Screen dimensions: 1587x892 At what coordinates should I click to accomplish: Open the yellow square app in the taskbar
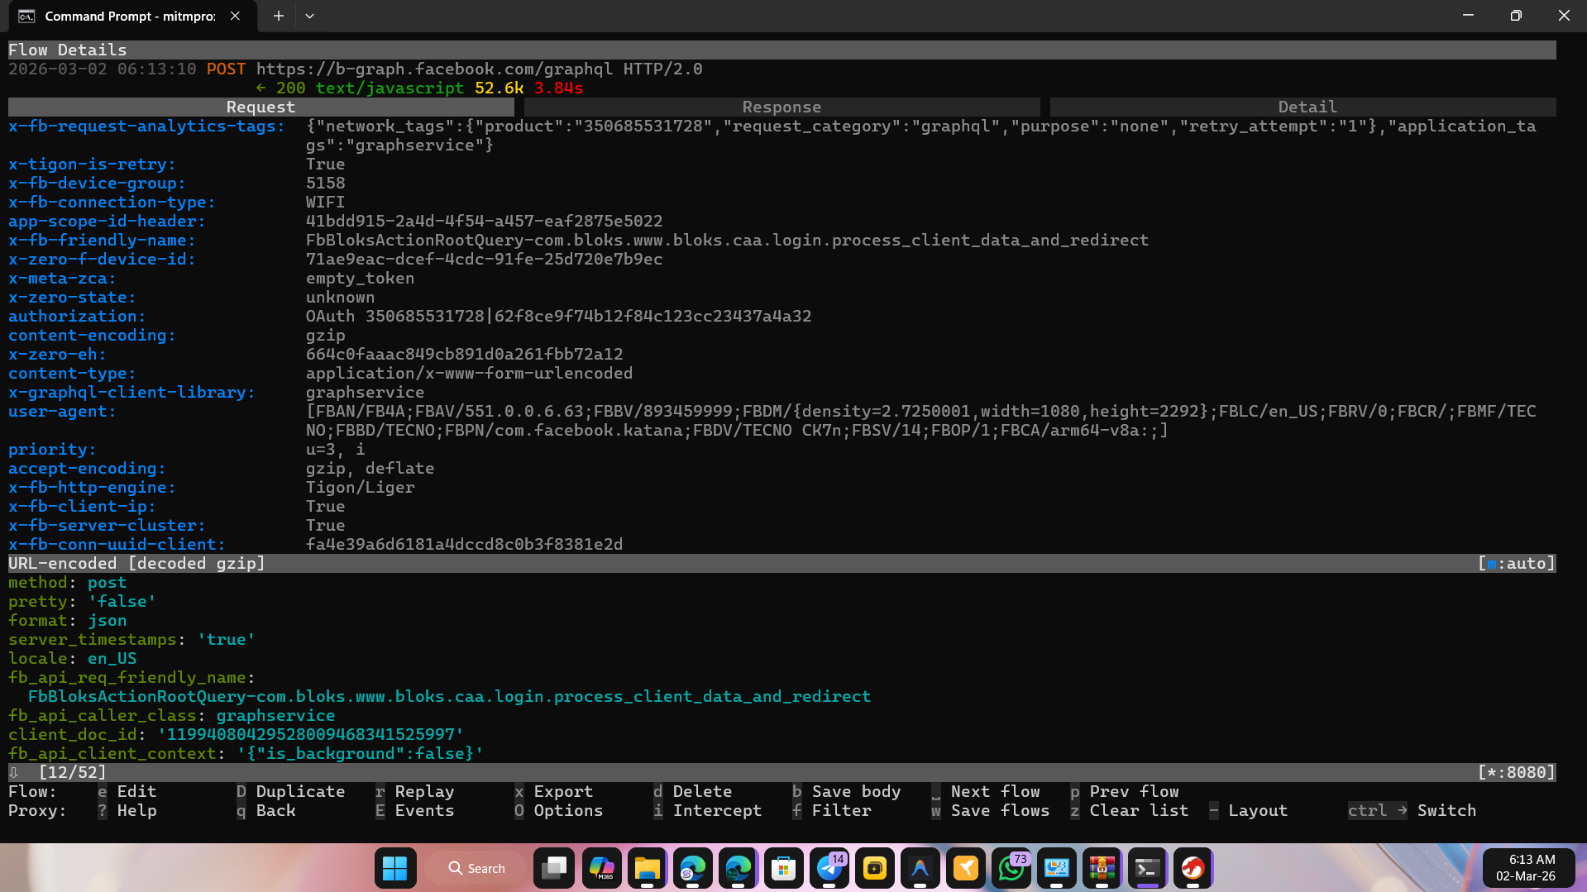coord(874,868)
